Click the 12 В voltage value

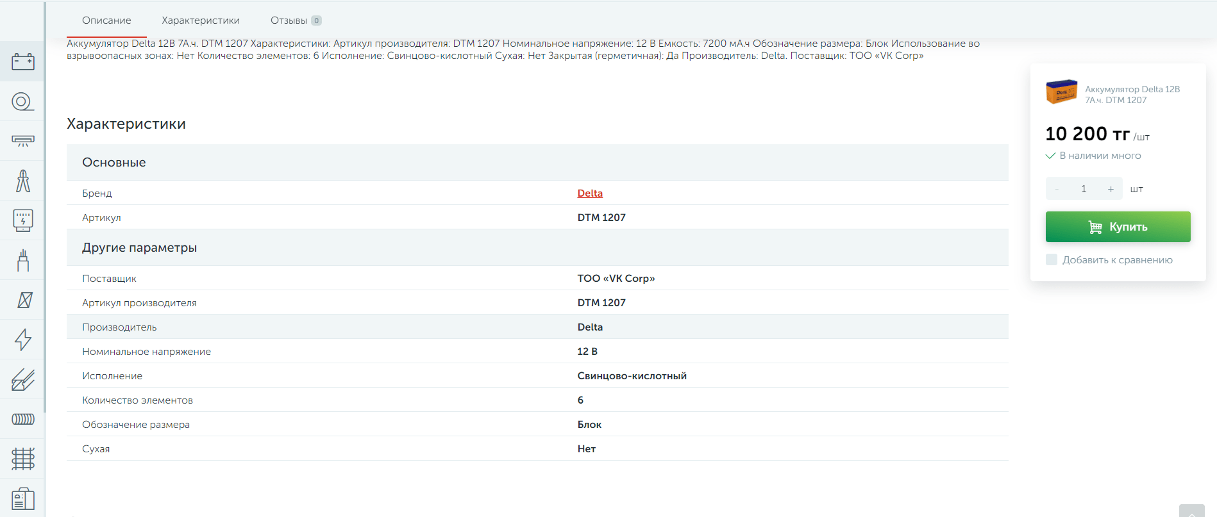pyautogui.click(x=587, y=351)
